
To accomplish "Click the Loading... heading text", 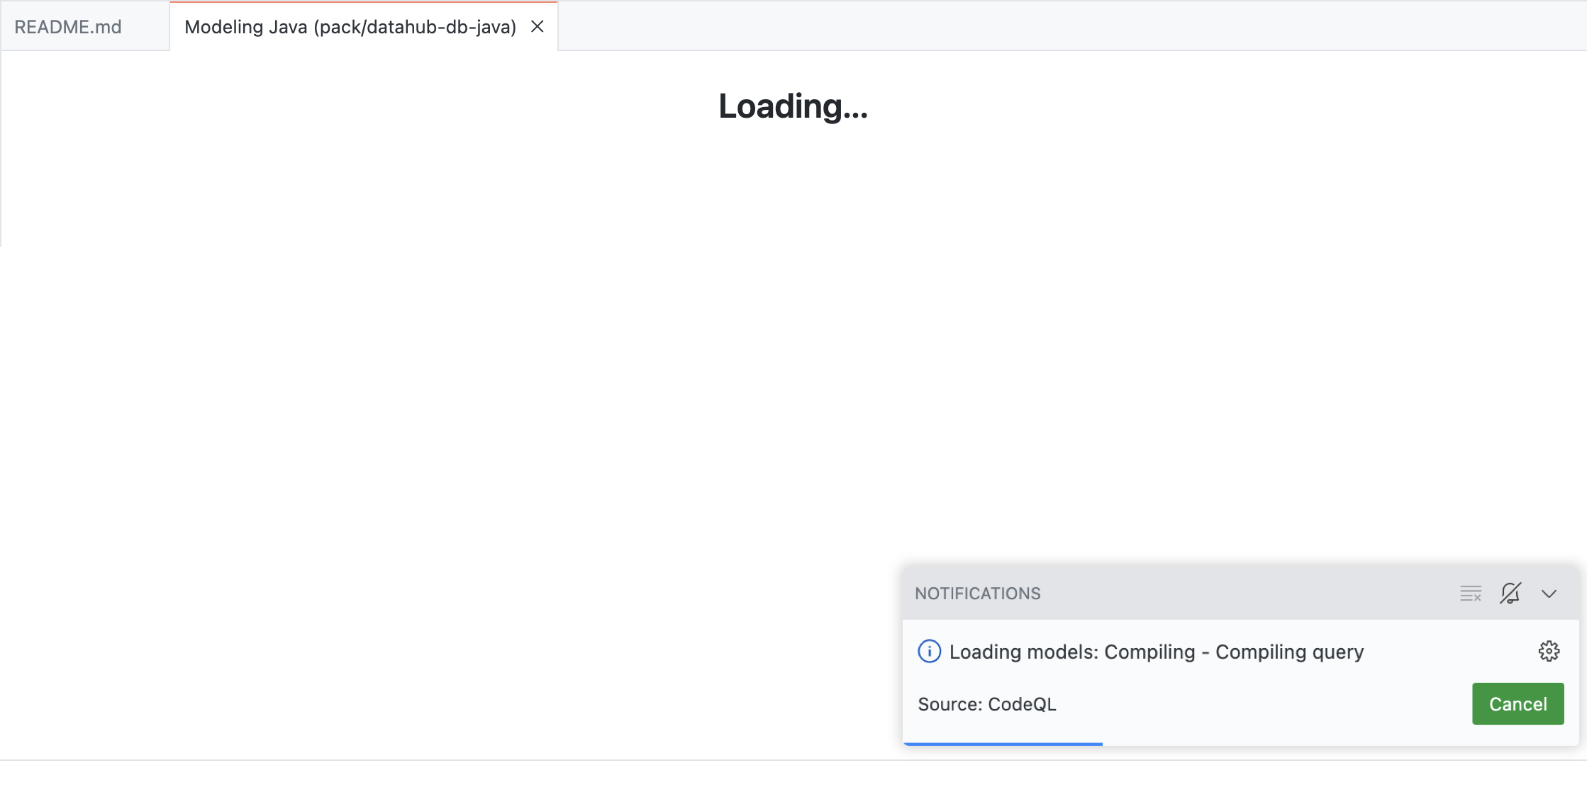I will tap(793, 106).
